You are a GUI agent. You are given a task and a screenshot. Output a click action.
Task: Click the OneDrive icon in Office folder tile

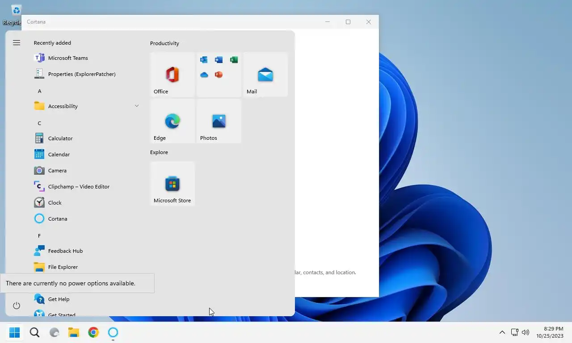point(204,75)
